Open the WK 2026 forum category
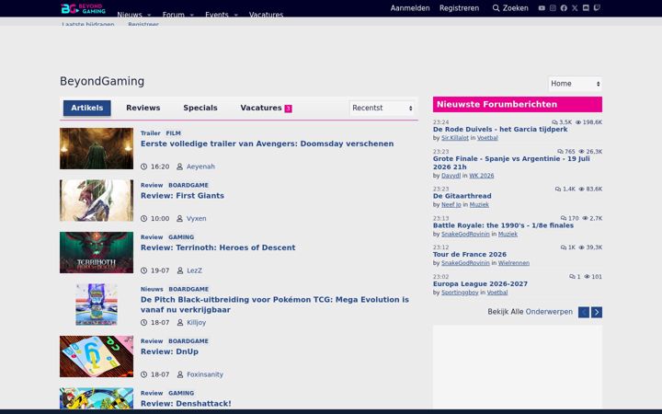The width and height of the screenshot is (662, 414). [x=481, y=176]
